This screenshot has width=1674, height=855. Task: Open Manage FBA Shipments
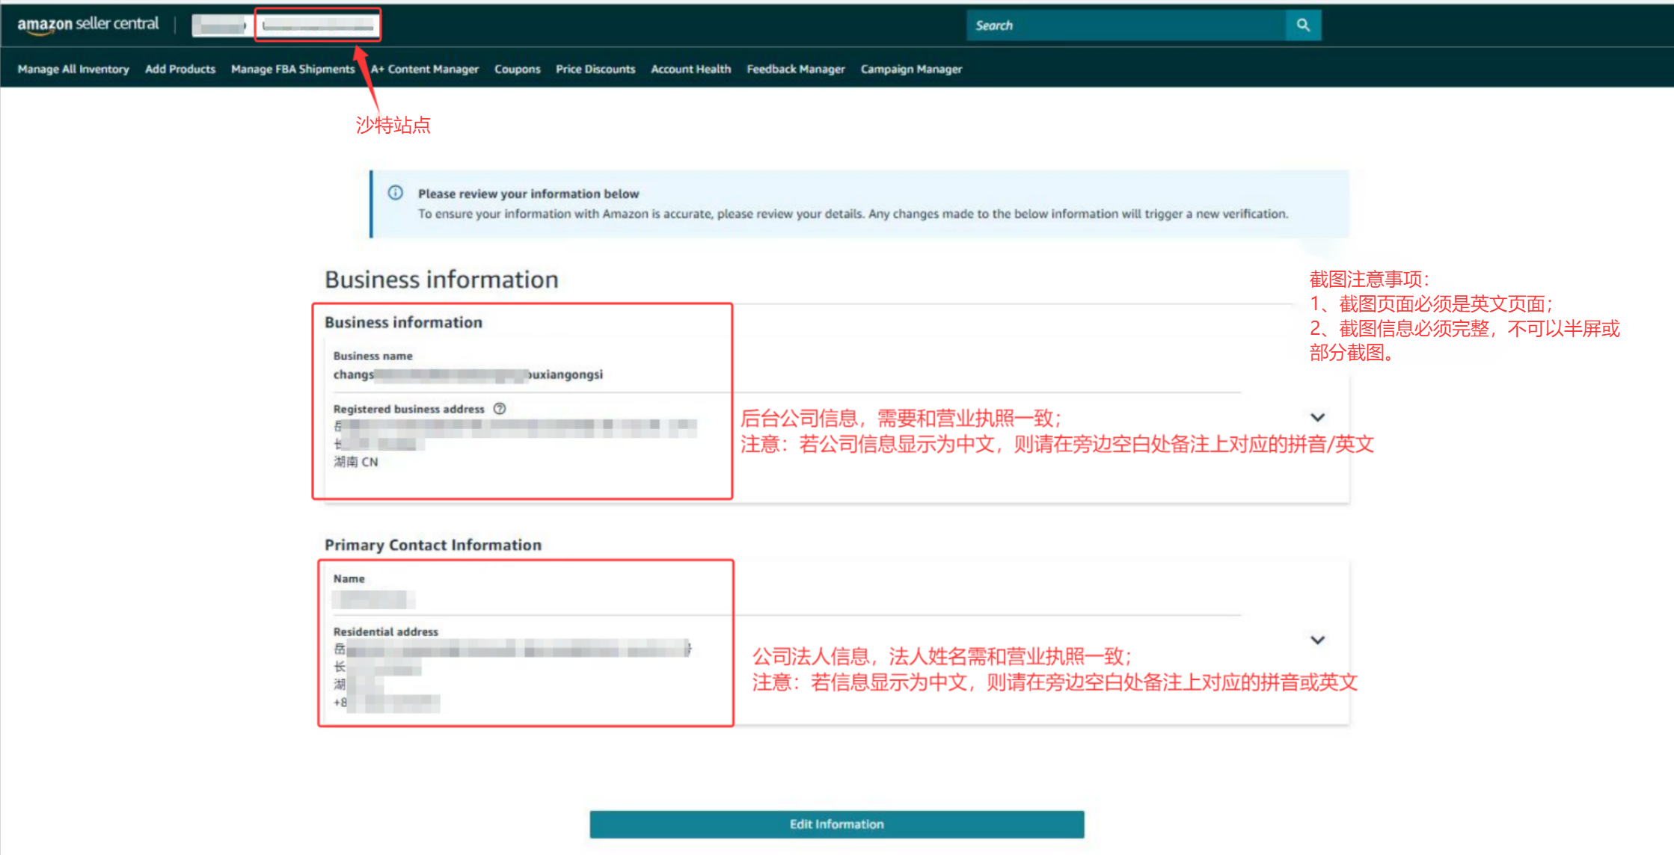tap(292, 69)
